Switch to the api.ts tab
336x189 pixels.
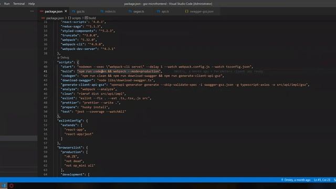coord(165,12)
